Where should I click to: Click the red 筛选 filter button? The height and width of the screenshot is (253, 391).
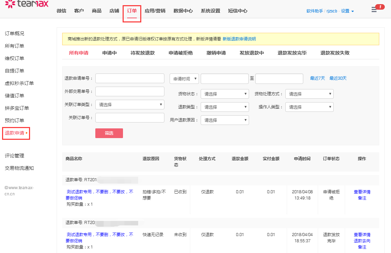click(109, 133)
